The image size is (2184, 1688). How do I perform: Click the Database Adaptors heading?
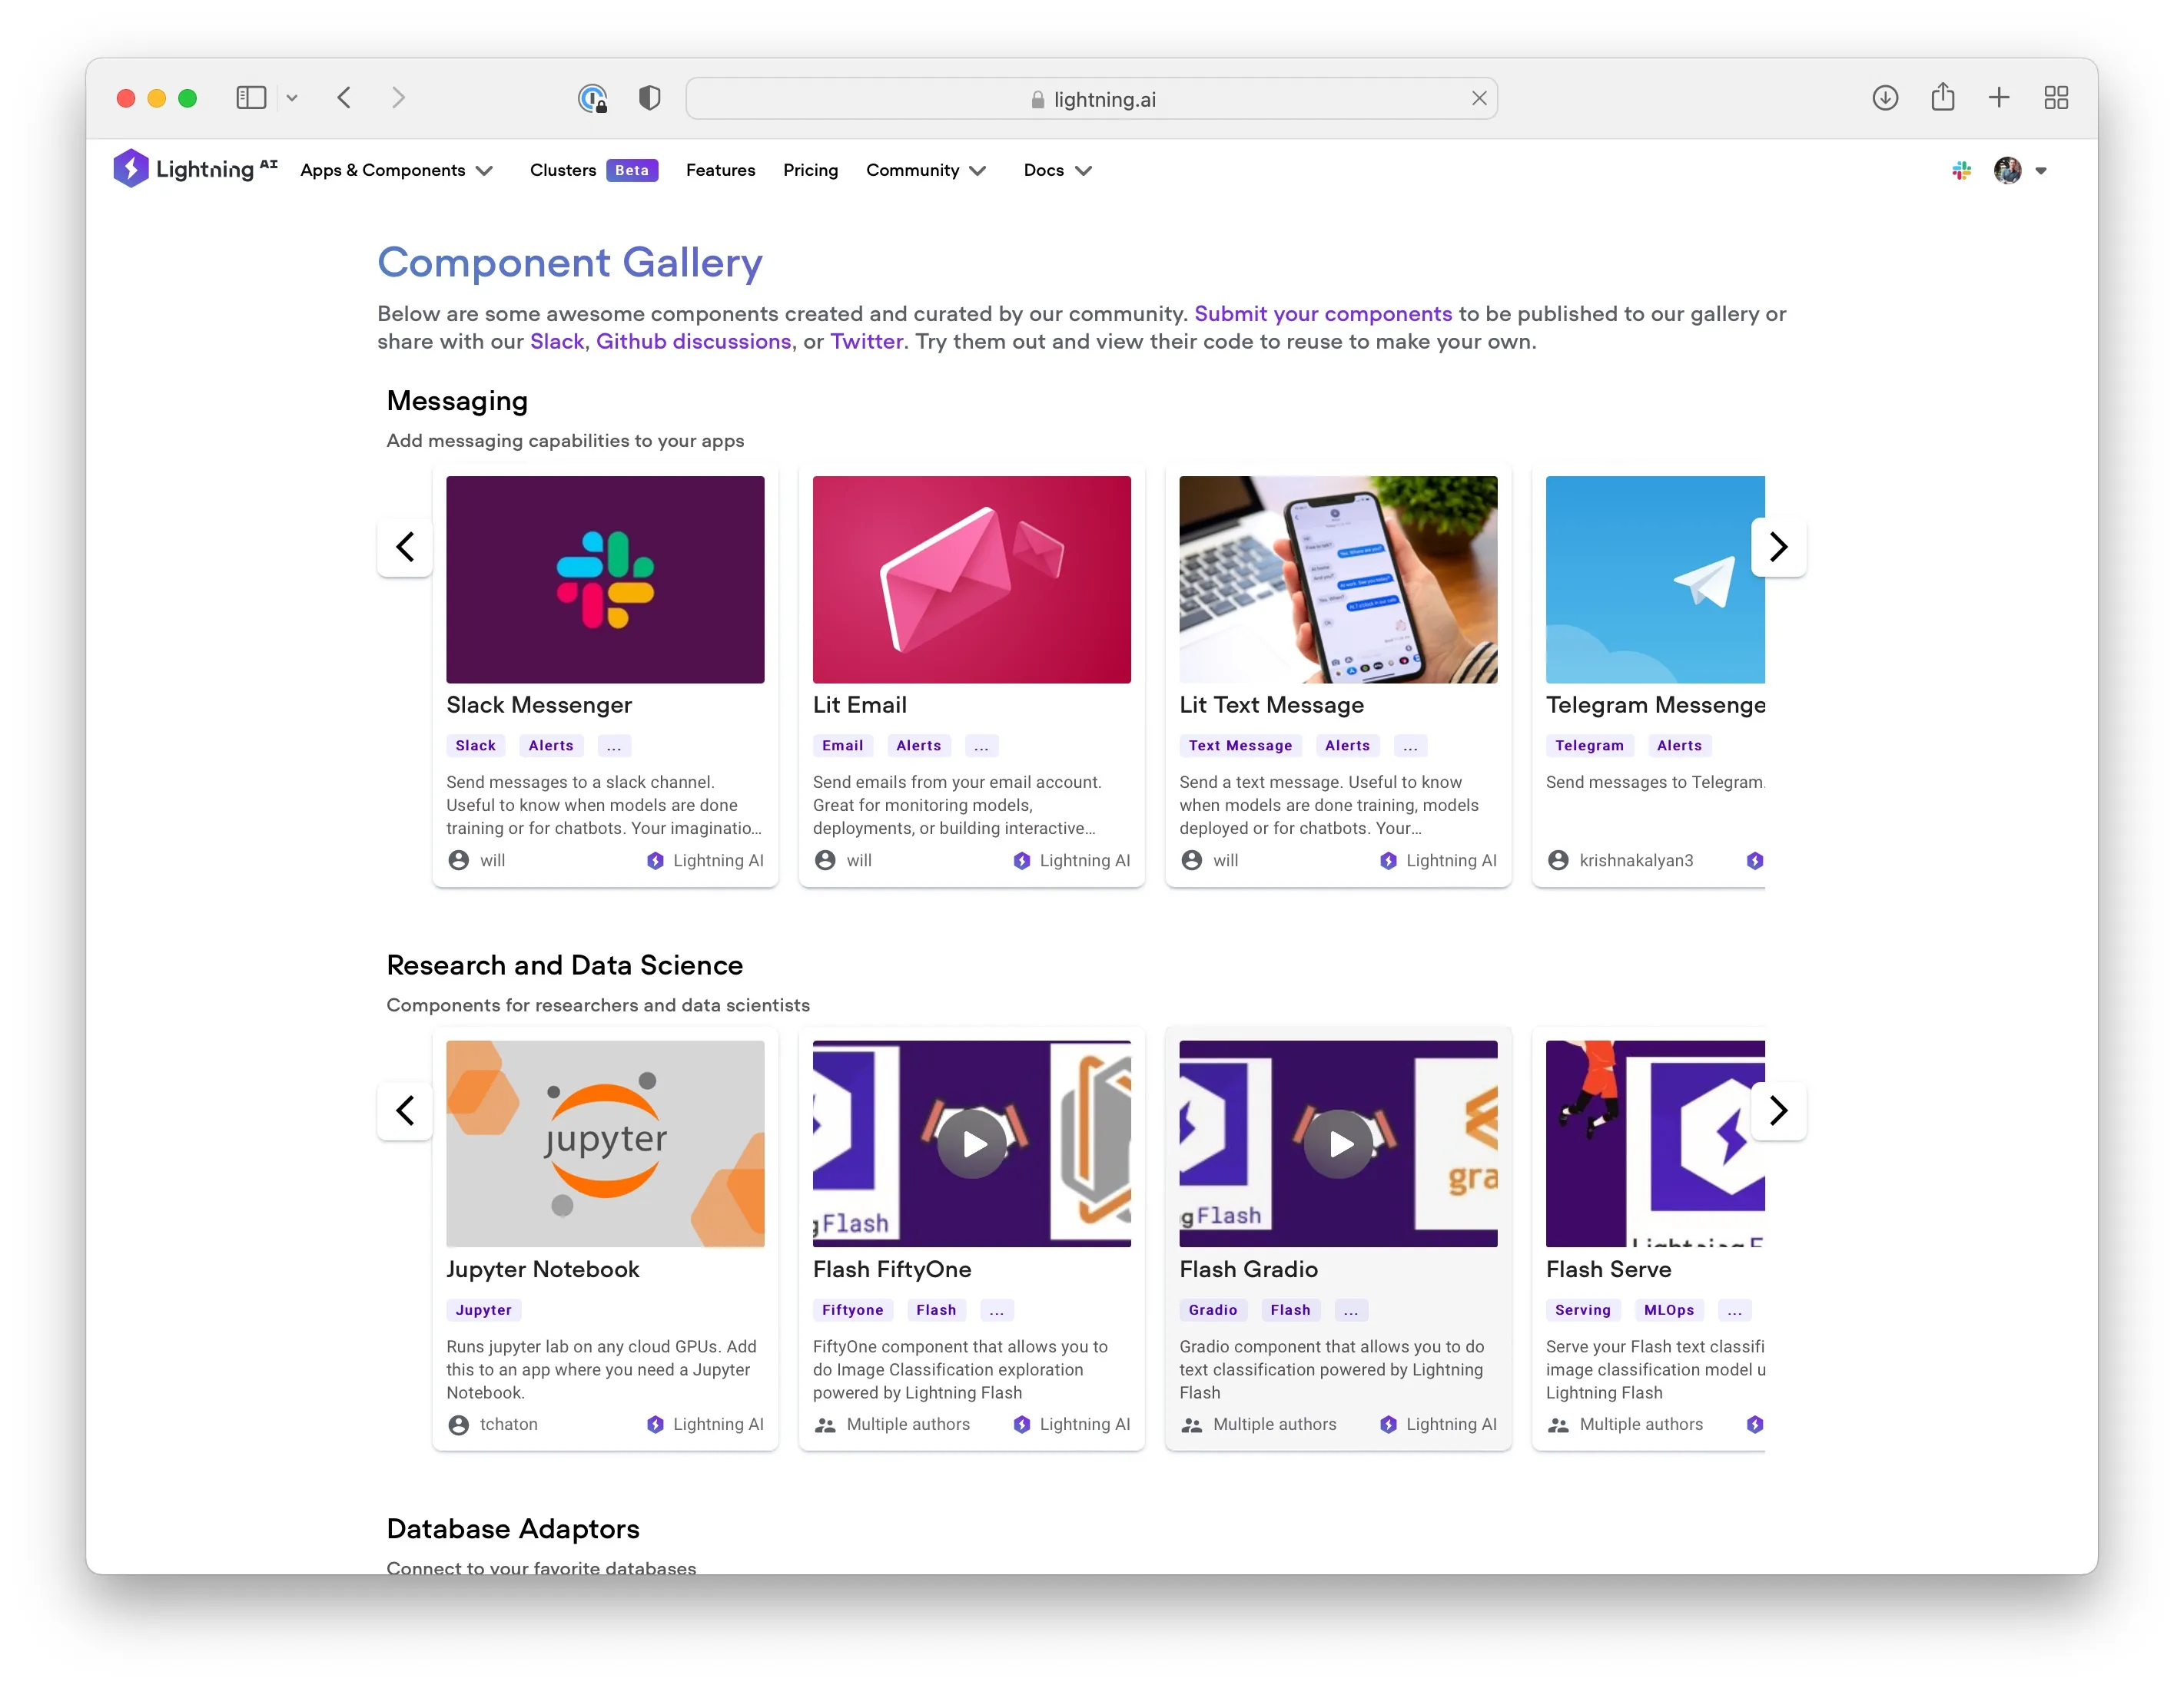[x=513, y=1529]
